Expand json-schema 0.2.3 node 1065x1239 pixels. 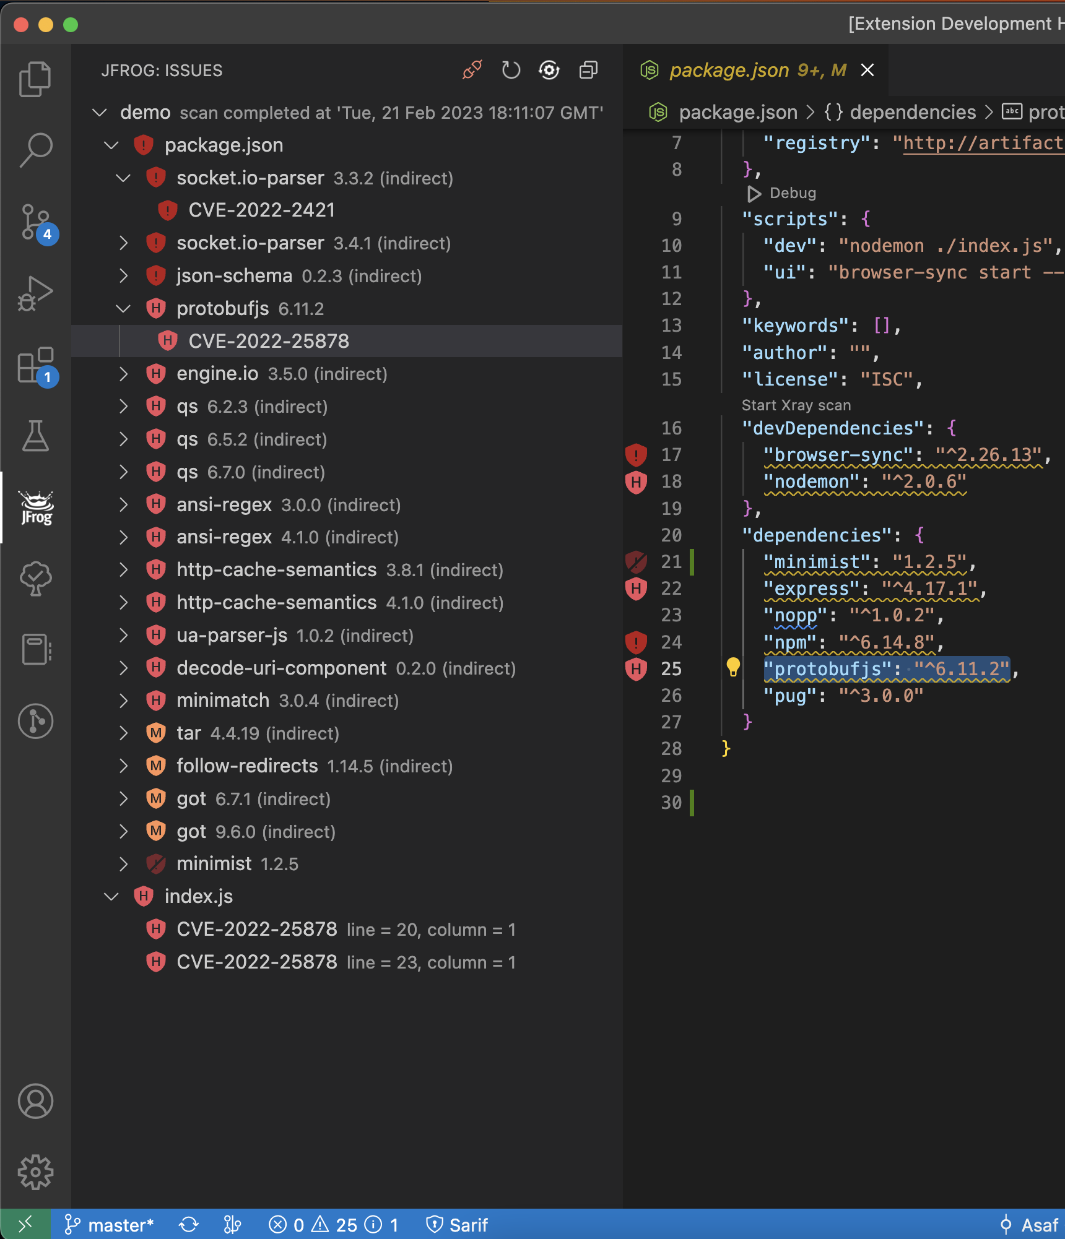tap(124, 276)
